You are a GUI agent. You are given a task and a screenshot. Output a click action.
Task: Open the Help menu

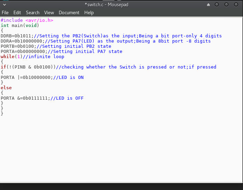click(x=89, y=12)
